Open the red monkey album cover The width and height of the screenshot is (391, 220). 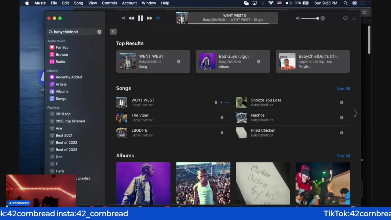coord(323,183)
